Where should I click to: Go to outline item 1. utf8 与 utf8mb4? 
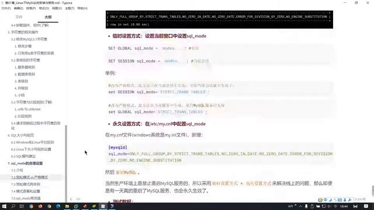click(27, 109)
